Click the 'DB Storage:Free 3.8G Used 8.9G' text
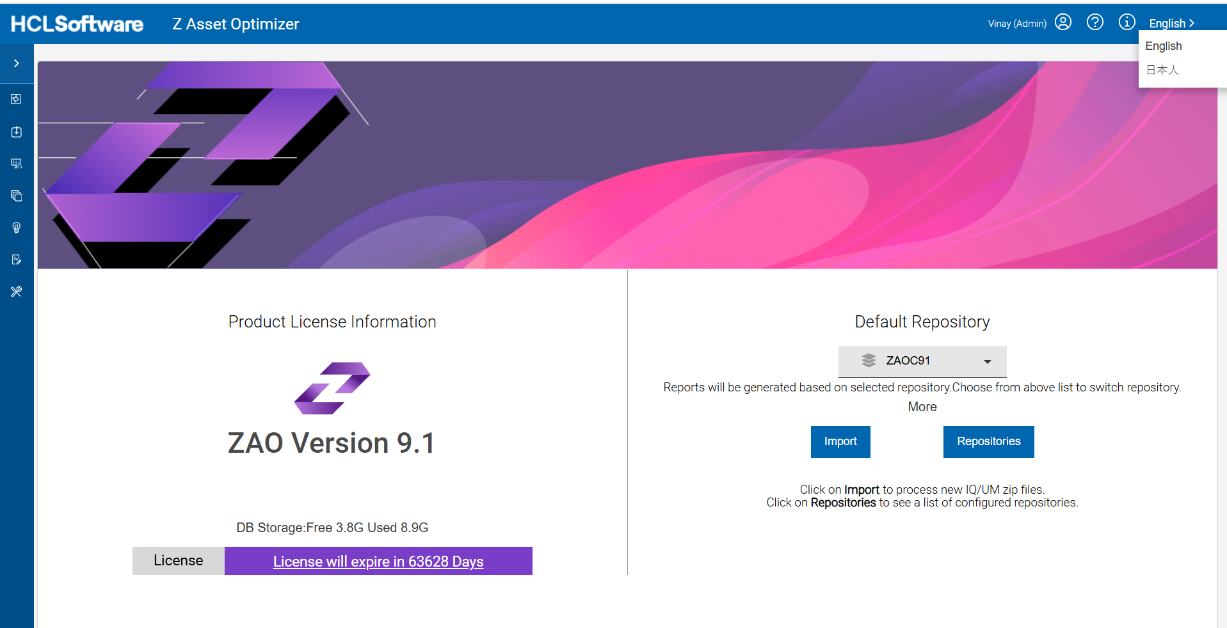Image resolution: width=1227 pixels, height=628 pixels. tap(332, 528)
